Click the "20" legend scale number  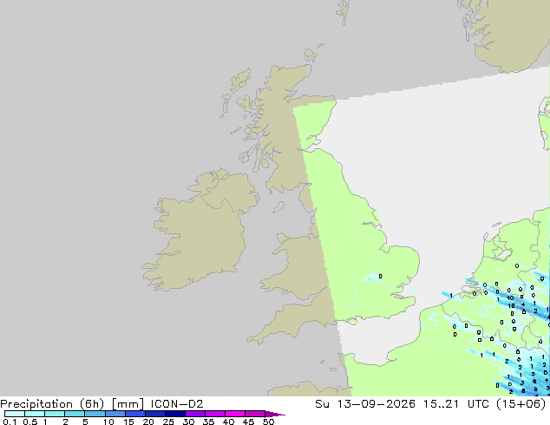(x=148, y=422)
